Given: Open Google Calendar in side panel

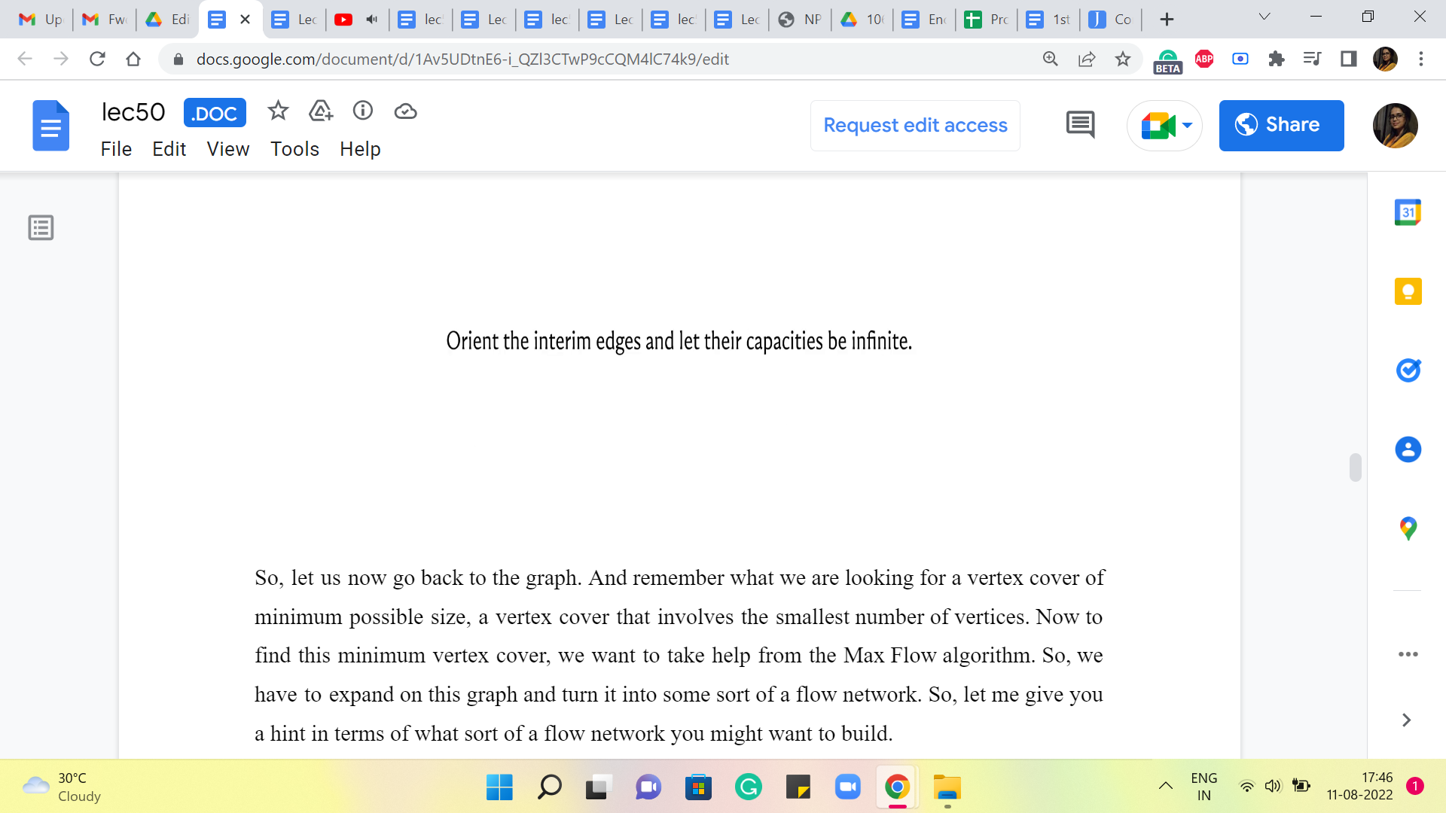Looking at the screenshot, I should tap(1408, 212).
